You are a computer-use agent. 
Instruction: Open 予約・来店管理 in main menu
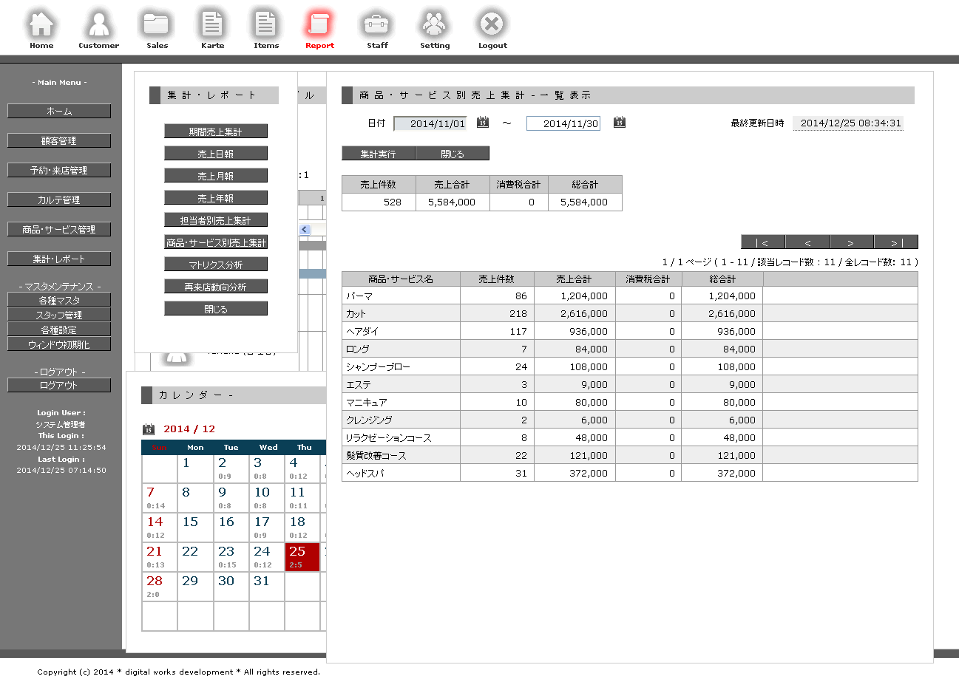(59, 170)
